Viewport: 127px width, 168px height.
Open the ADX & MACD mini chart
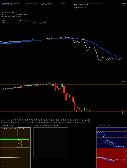click(15, 148)
